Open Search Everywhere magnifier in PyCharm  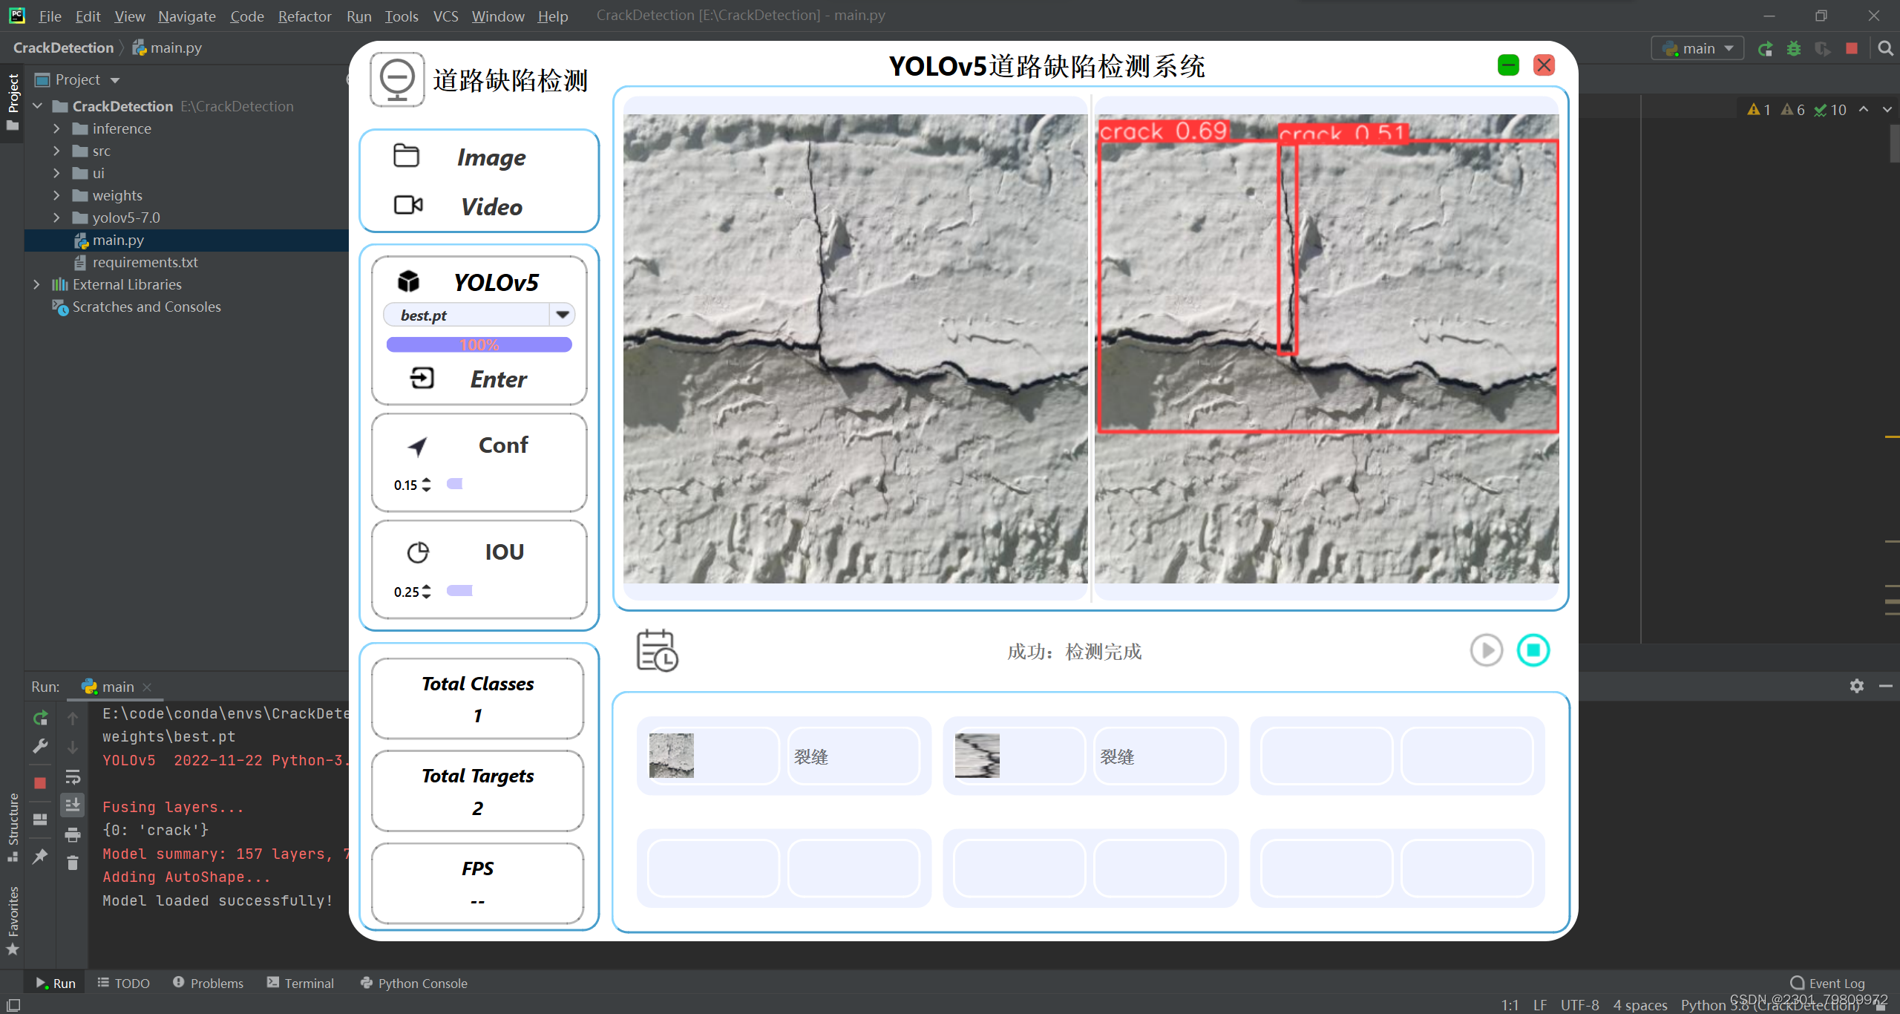click(x=1885, y=49)
